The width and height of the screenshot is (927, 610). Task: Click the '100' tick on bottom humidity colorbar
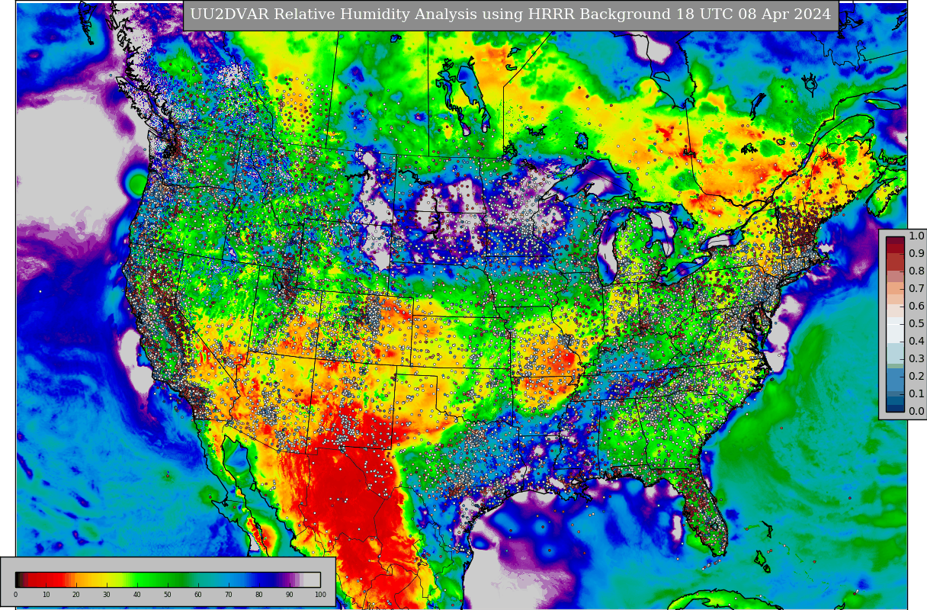click(x=320, y=595)
